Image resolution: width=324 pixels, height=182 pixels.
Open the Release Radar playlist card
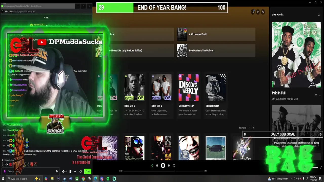coord(216,95)
